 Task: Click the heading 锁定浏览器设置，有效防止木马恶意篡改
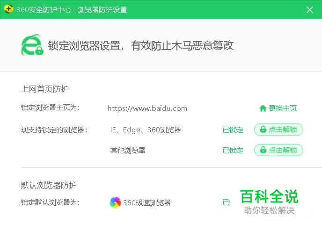[x=141, y=45]
